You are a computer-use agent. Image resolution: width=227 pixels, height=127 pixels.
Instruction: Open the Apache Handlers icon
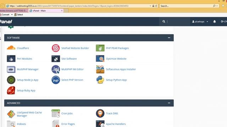coord(100,124)
